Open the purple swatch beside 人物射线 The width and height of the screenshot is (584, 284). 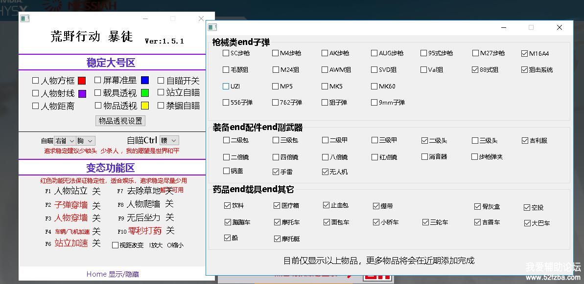point(82,94)
